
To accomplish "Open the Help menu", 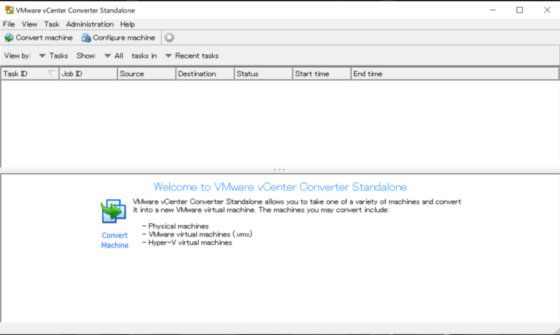I will tap(127, 24).
